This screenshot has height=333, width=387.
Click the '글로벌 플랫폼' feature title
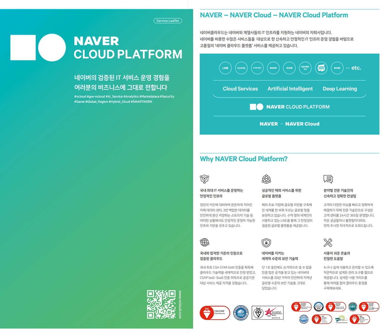pyautogui.click(x=272, y=196)
